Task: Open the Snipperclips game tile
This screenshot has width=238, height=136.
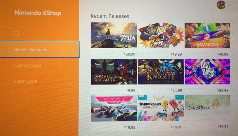Action: click(x=161, y=108)
